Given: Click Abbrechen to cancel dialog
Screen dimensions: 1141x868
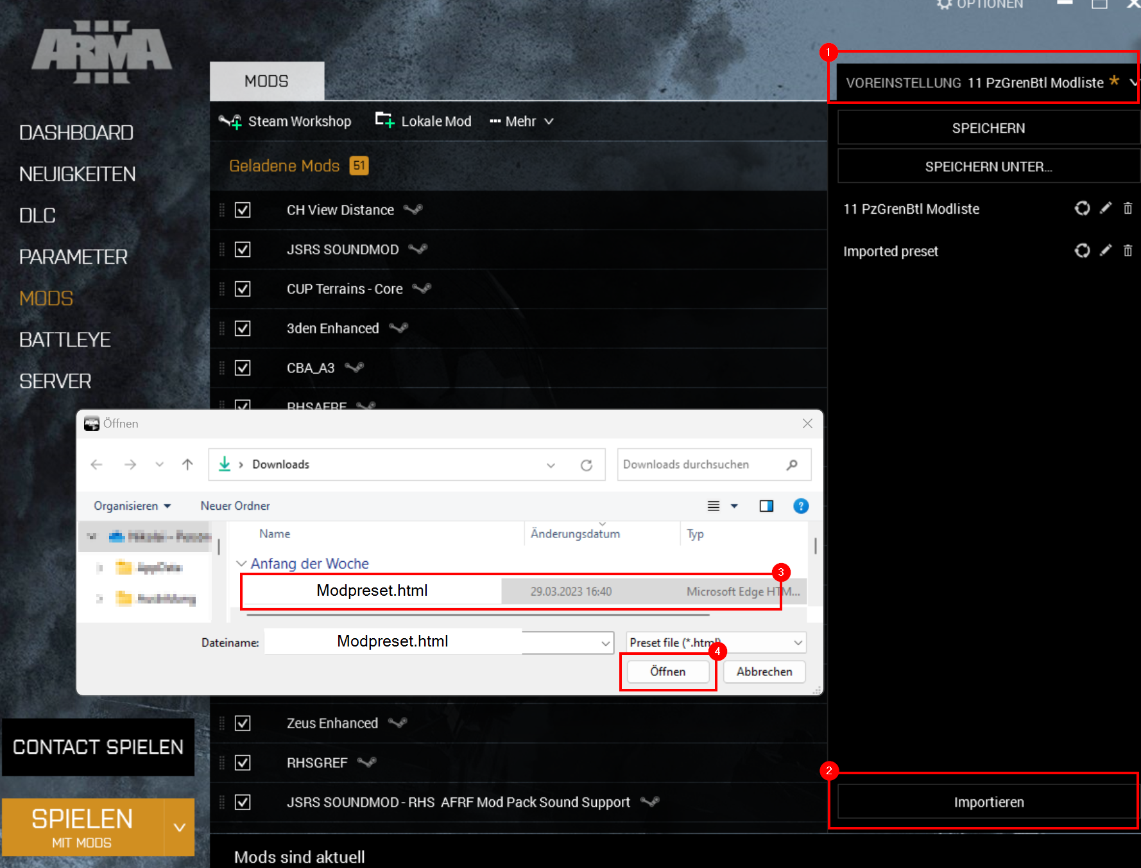Looking at the screenshot, I should coord(764,672).
